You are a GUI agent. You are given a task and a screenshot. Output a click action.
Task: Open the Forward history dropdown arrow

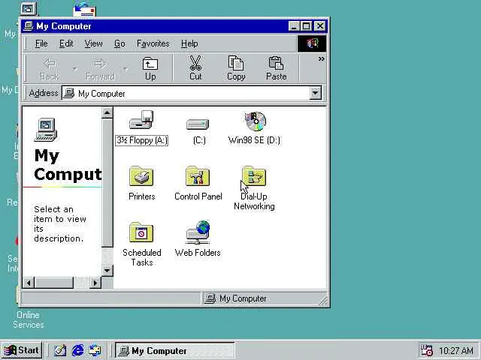126,68
